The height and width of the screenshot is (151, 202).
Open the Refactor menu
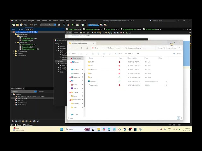[x=45, y=21]
